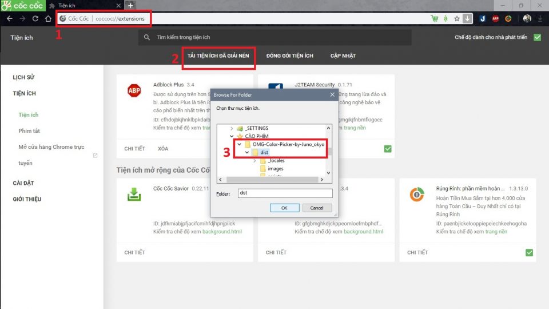Open the home page icon
The image size is (549, 309).
(x=48, y=18)
